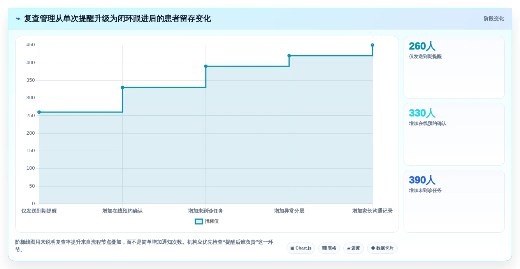The width and height of the screenshot is (520, 269).
Task: Click the lightning icon beside the title
Action: coord(18,19)
